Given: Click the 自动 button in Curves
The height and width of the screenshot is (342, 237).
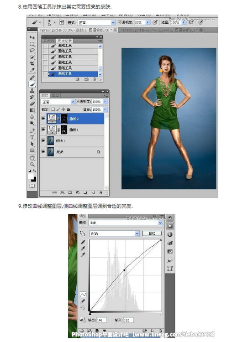Looking at the screenshot, I should (152, 233).
